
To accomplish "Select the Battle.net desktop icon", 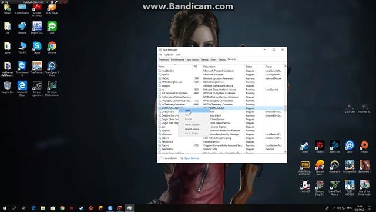I will (334, 147).
